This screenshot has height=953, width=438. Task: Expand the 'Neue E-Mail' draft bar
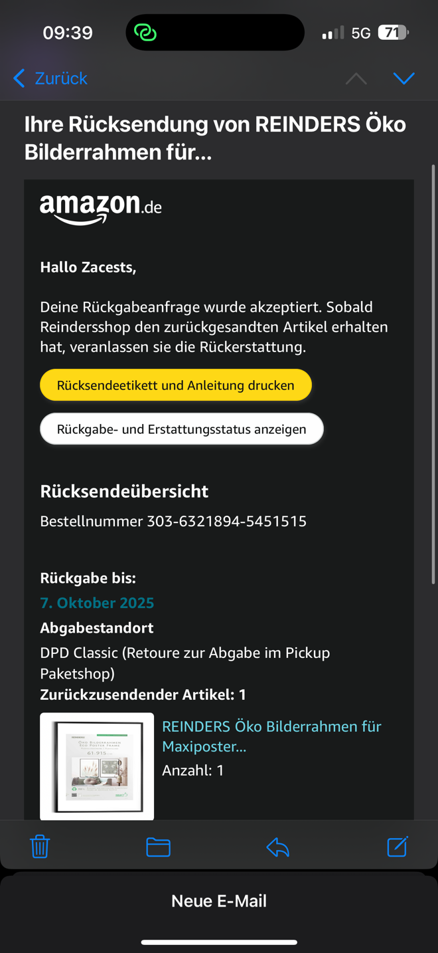pyautogui.click(x=219, y=901)
